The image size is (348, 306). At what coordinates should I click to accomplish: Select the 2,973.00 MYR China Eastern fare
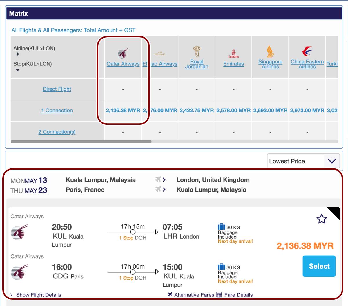pyautogui.click(x=307, y=111)
